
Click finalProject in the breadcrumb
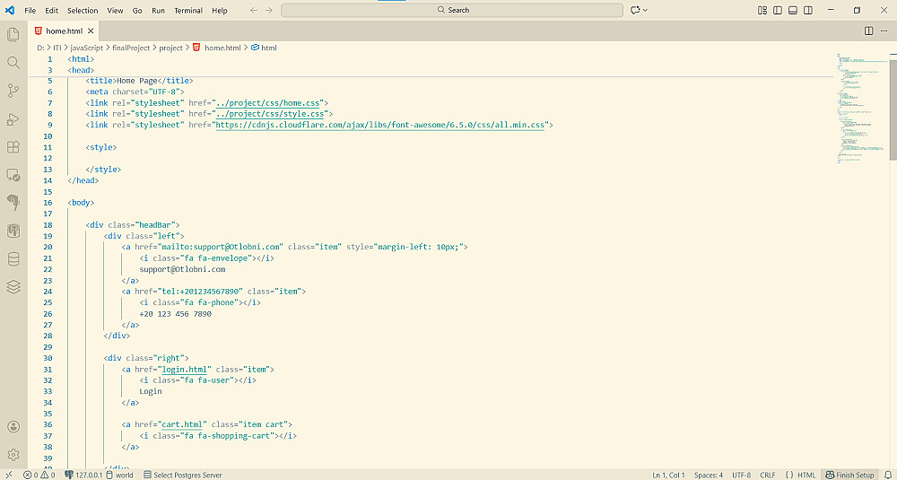[x=130, y=48]
